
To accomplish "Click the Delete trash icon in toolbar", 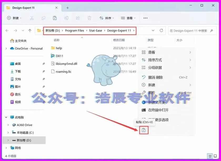I will 89,18.
